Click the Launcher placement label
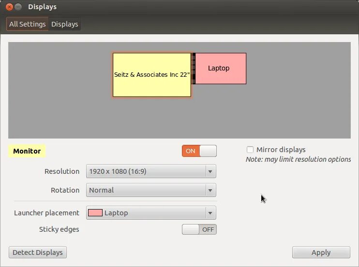Screen dimensions: 359x267 [47, 213]
